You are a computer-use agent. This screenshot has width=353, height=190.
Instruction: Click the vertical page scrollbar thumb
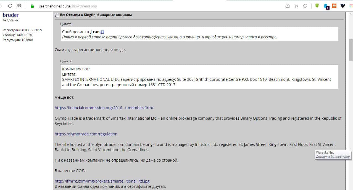tap(351, 50)
